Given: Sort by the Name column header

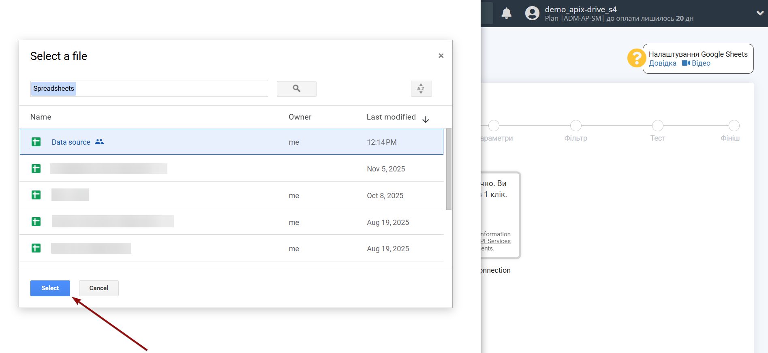Looking at the screenshot, I should [41, 117].
